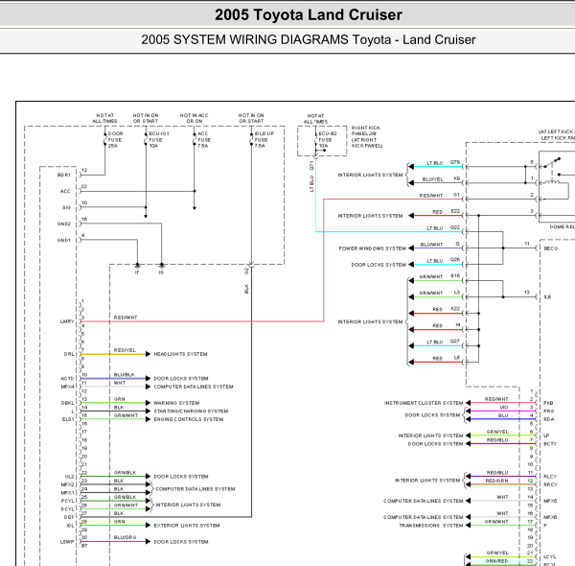Select the 'DCYL' pin label
Image resolution: width=575 pixels, height=566 pixels.
pyautogui.click(x=67, y=509)
